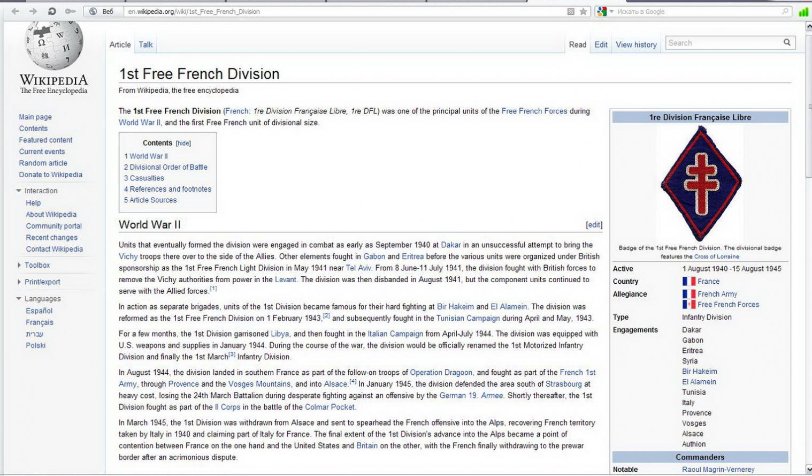
Task: Open the division badge image
Action: (x=701, y=184)
